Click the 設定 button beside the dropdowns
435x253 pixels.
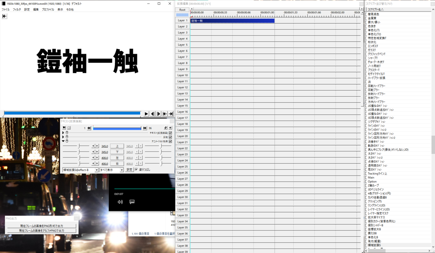(129, 170)
